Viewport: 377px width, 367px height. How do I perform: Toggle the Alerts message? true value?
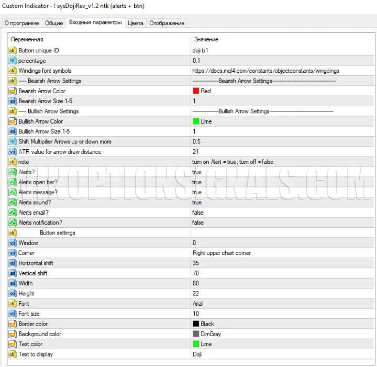pyautogui.click(x=197, y=192)
